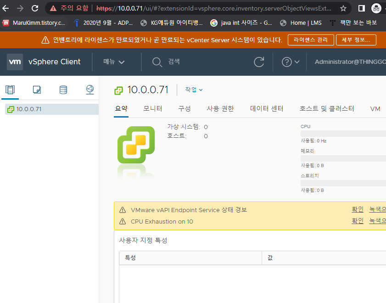Click warning icon beside vAPI Endpoint Service alarm
386x303 pixels.
[123, 210]
